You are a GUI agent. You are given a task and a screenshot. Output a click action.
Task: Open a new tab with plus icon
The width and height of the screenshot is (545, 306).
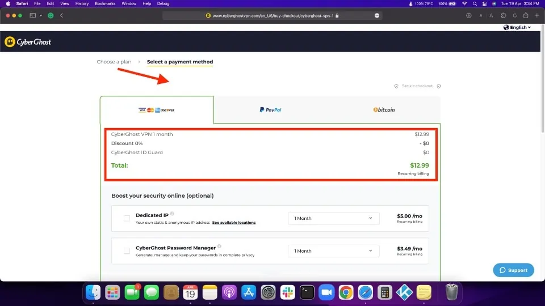[536, 16]
